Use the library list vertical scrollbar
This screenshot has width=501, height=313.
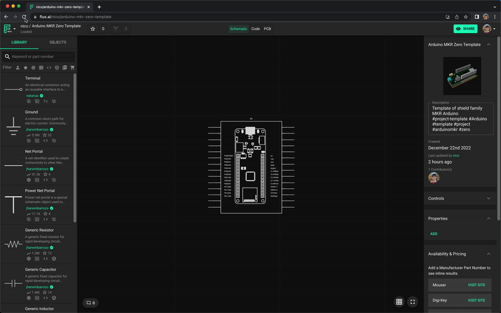coord(75,148)
